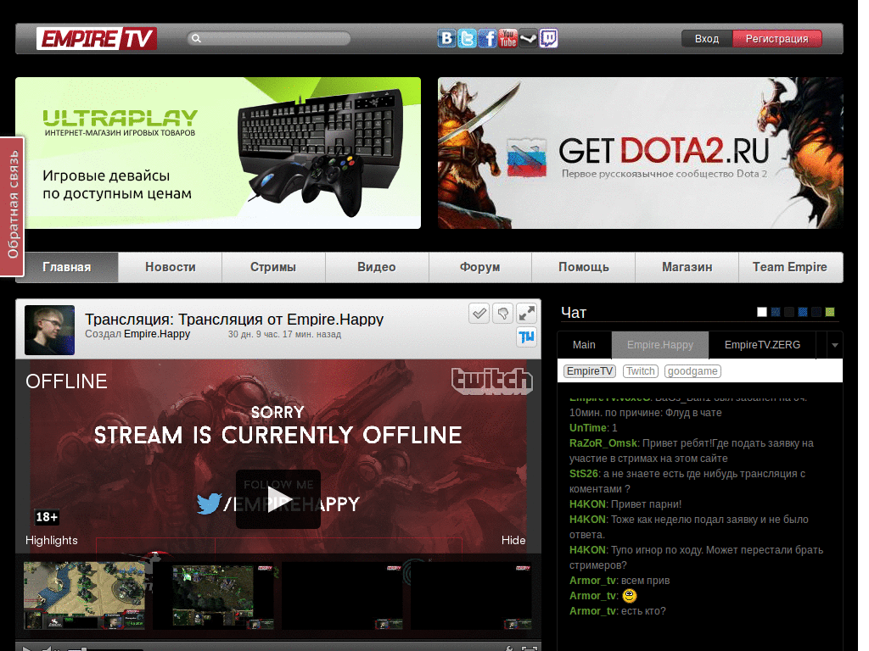Open the Обратная связь feedback side tab
This screenshot has height=651, width=869.
(x=12, y=205)
